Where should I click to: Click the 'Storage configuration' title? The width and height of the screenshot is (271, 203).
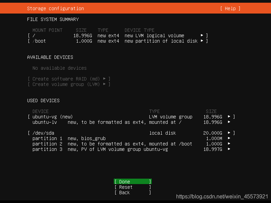pos(56,8)
